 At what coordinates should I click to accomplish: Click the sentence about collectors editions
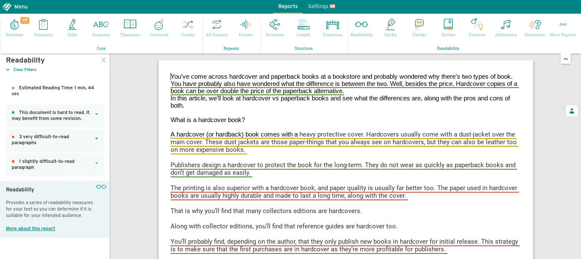[266, 211]
